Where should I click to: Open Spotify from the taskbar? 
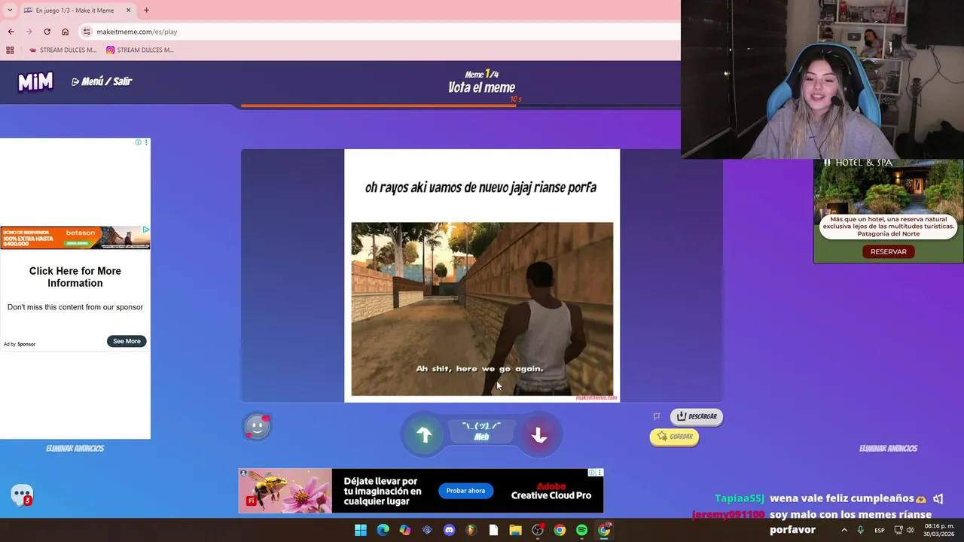582,530
